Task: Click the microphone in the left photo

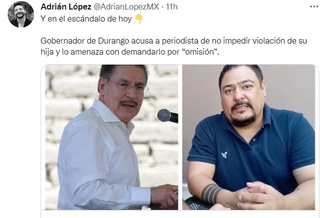Action: [168, 116]
